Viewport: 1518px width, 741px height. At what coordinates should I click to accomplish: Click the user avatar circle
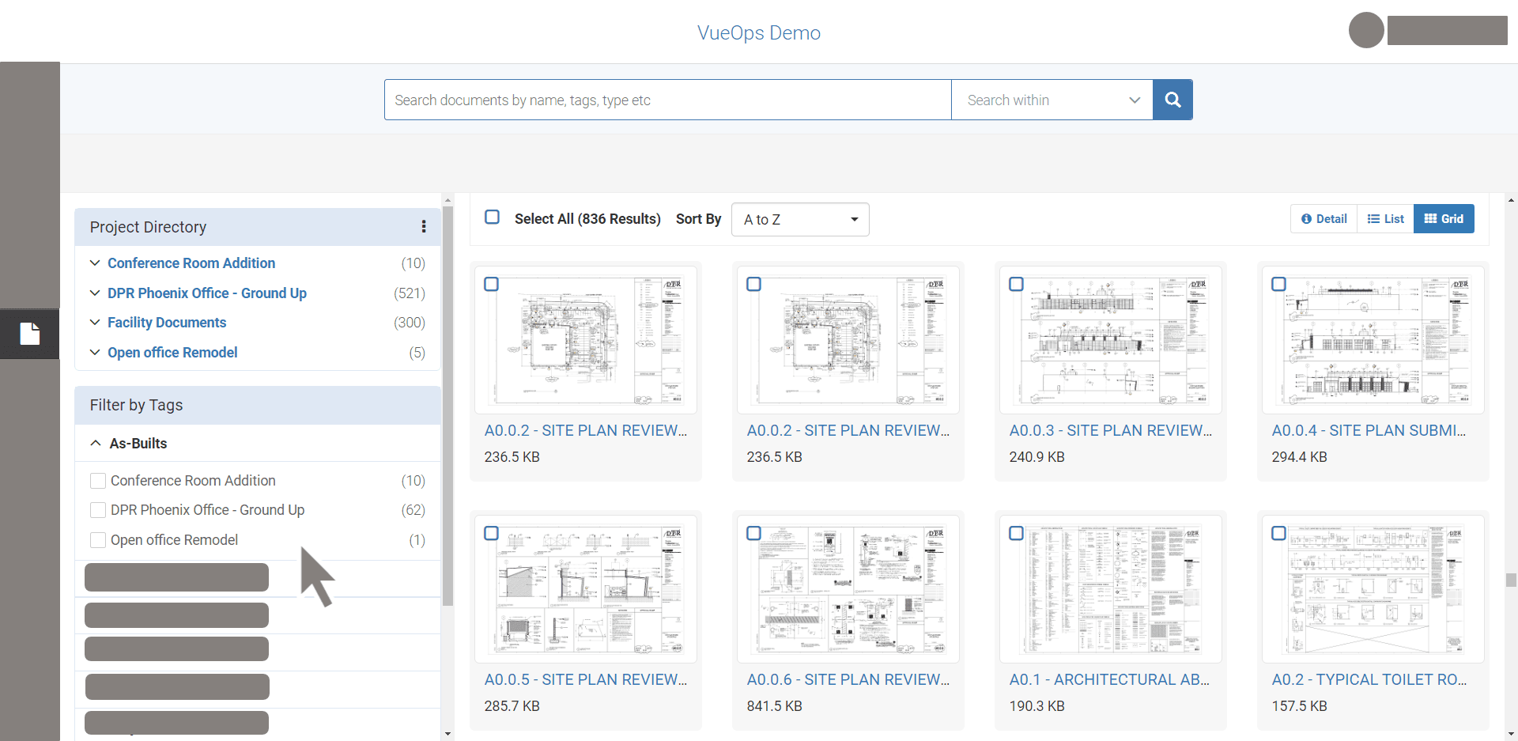coord(1365,31)
